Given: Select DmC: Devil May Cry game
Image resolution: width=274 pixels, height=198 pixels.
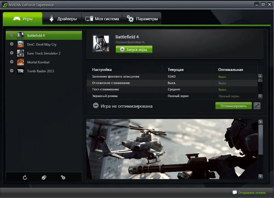Looking at the screenshot, I should [44, 44].
